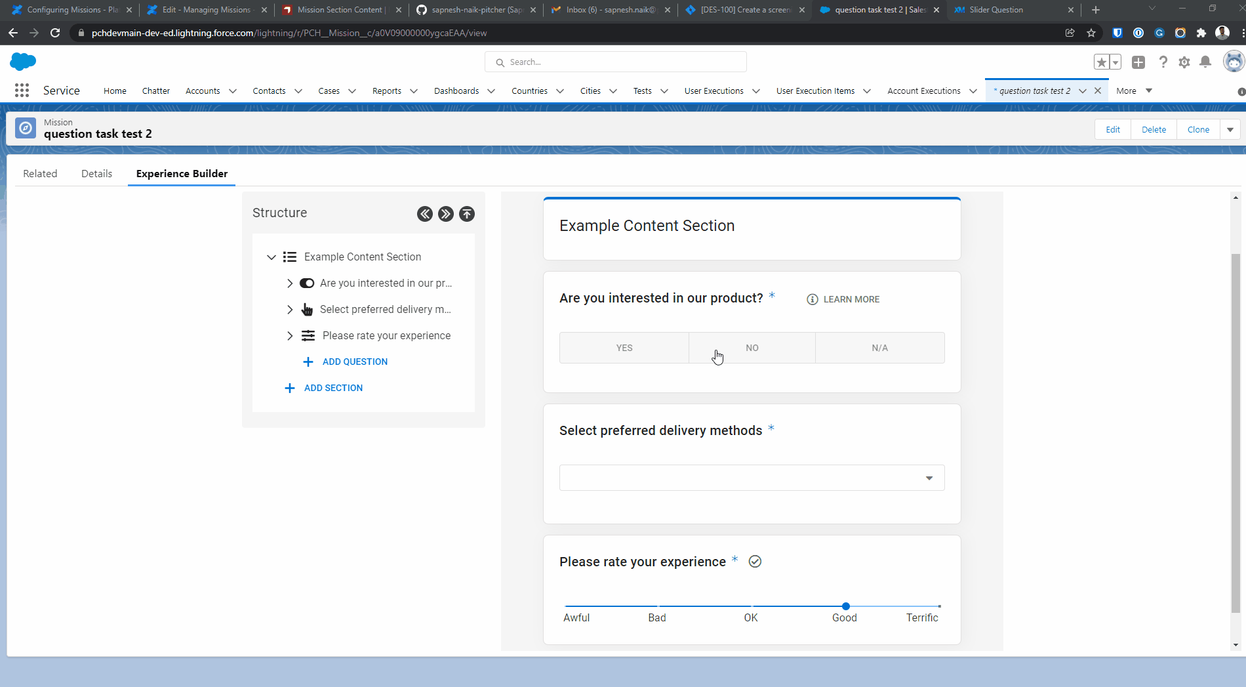
Task: Select the YES answer option
Action: (x=624, y=348)
